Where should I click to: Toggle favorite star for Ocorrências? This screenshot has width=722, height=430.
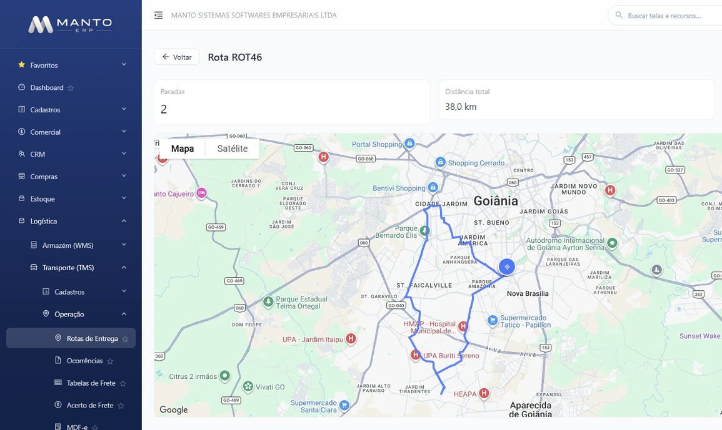pos(110,361)
